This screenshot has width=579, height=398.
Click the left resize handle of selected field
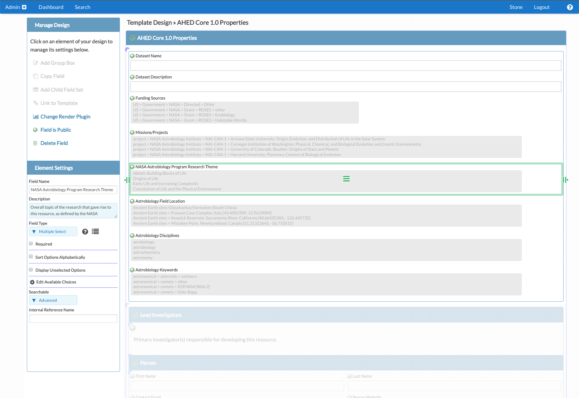127,180
